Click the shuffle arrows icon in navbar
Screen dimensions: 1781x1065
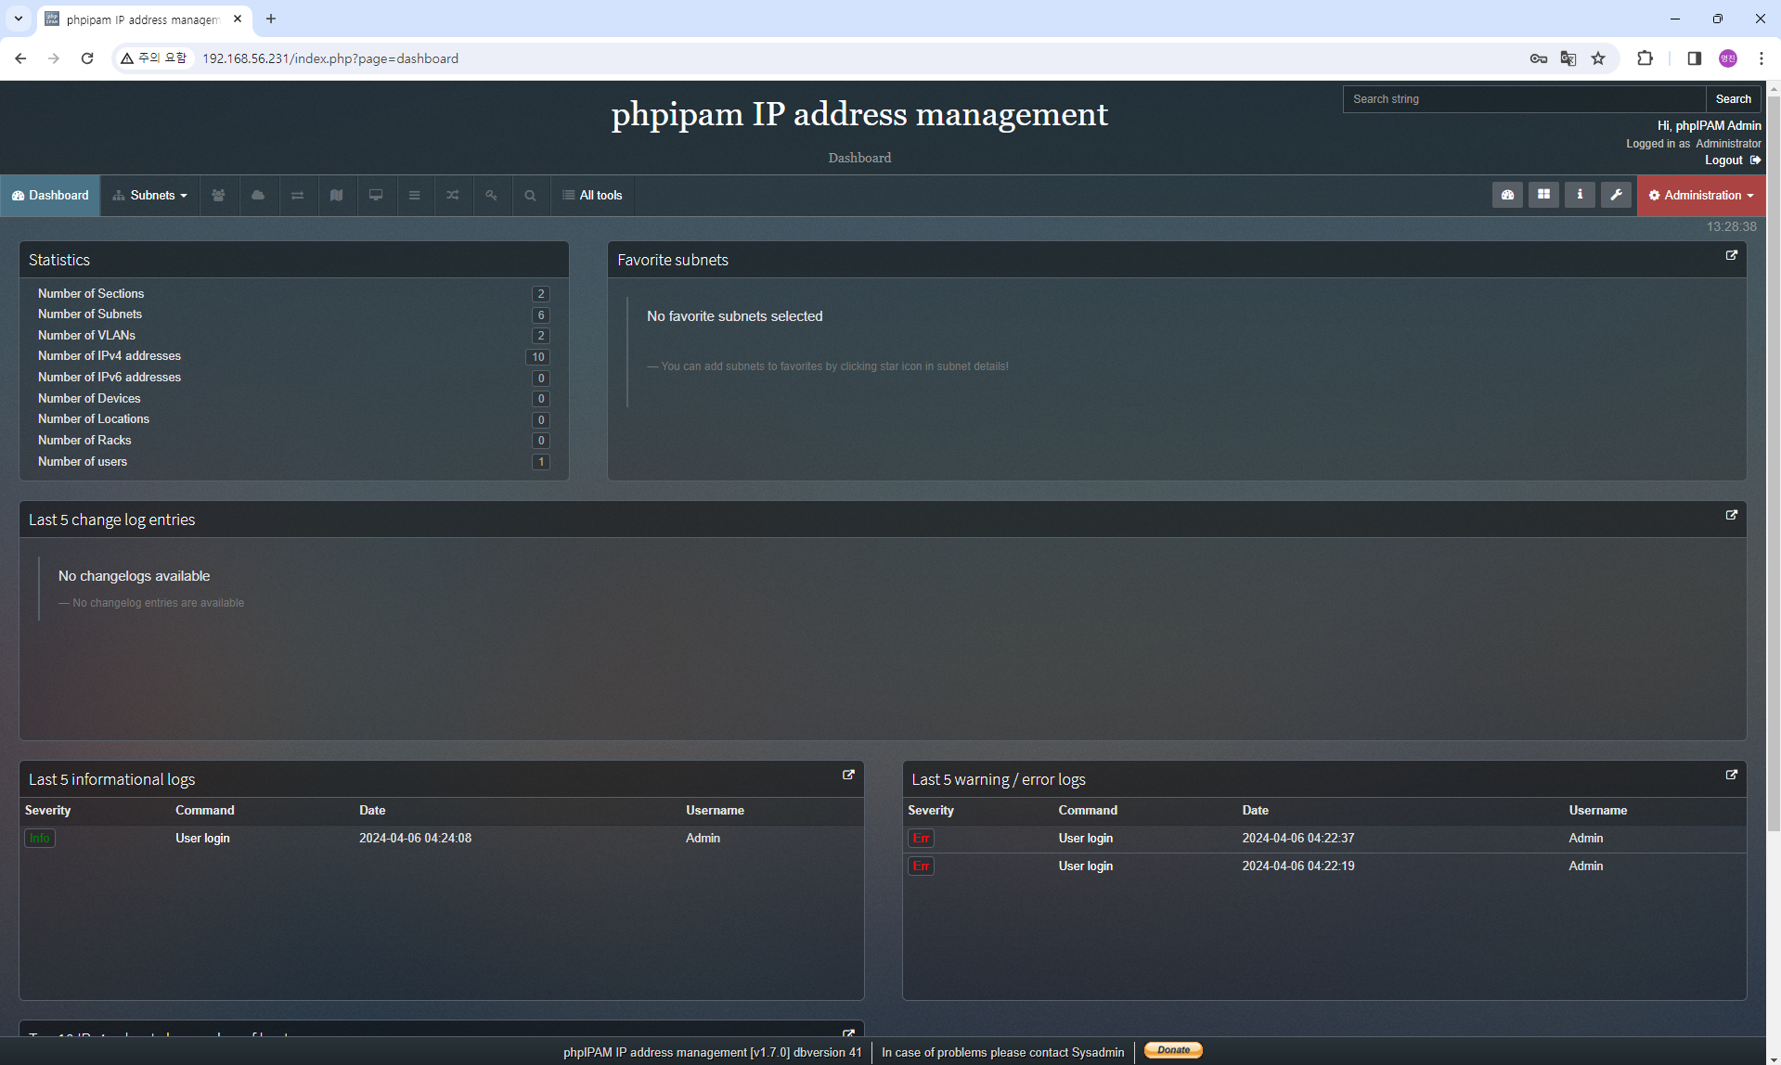tap(453, 196)
